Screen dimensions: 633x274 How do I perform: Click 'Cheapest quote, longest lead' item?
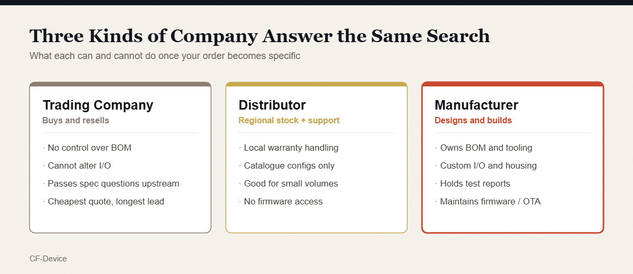coord(103,201)
